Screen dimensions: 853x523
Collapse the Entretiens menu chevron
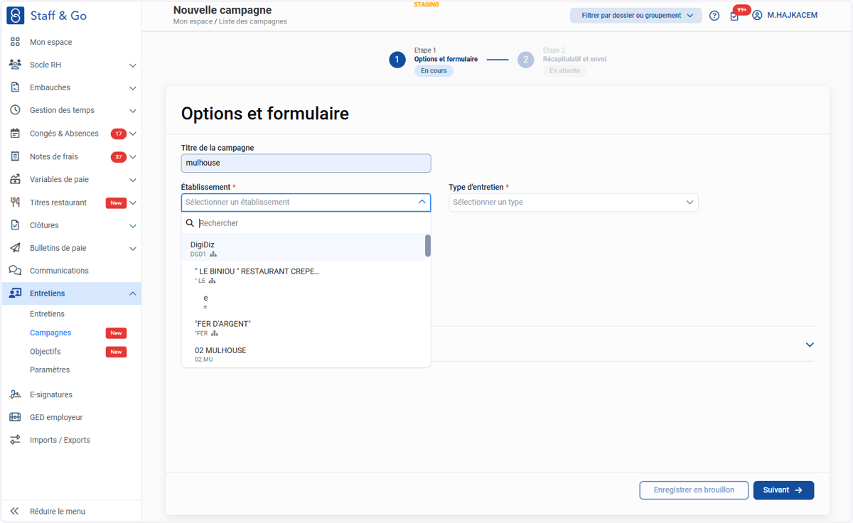(132, 293)
